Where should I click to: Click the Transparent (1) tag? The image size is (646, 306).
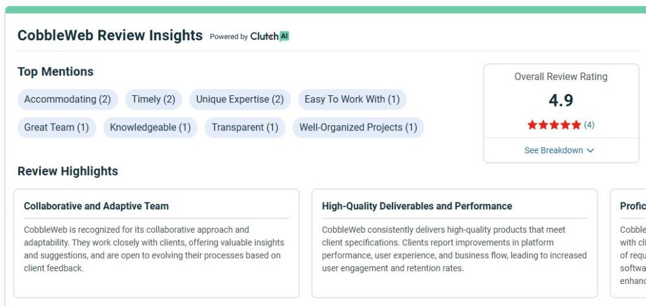click(x=245, y=127)
